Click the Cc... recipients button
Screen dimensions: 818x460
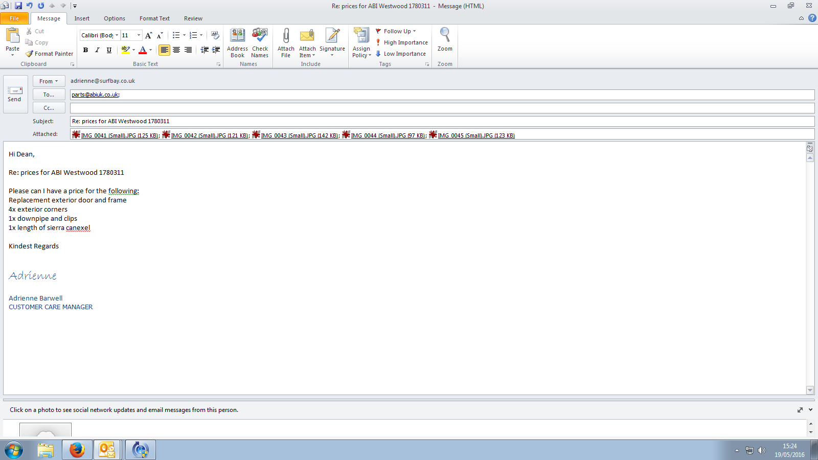point(49,108)
